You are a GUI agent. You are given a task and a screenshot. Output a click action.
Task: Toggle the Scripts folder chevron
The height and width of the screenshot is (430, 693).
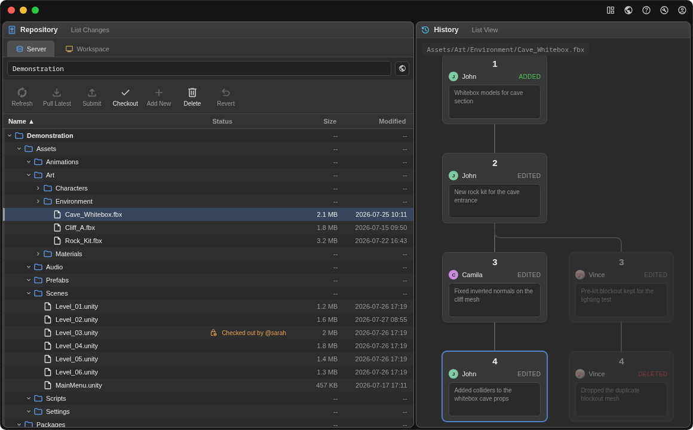[x=29, y=398]
